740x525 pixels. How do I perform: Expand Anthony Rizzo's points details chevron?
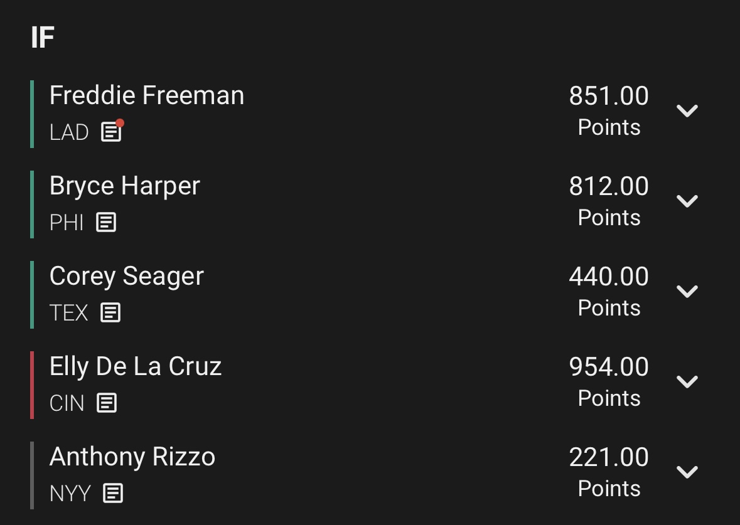[x=687, y=472]
